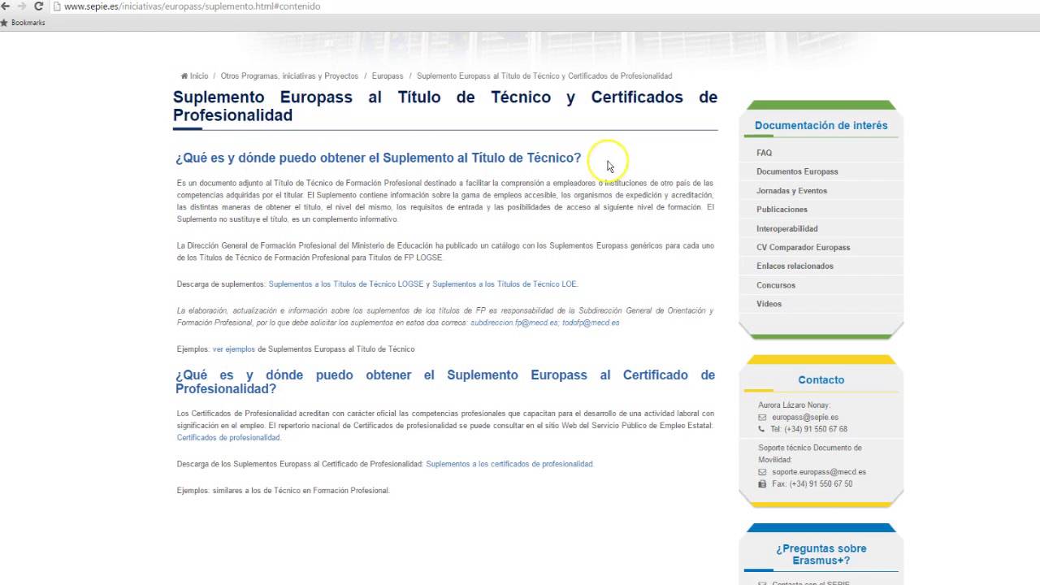The height and width of the screenshot is (585, 1040).
Task: Click Suplemento Europass al Título de Técnico title
Action: (x=445, y=106)
